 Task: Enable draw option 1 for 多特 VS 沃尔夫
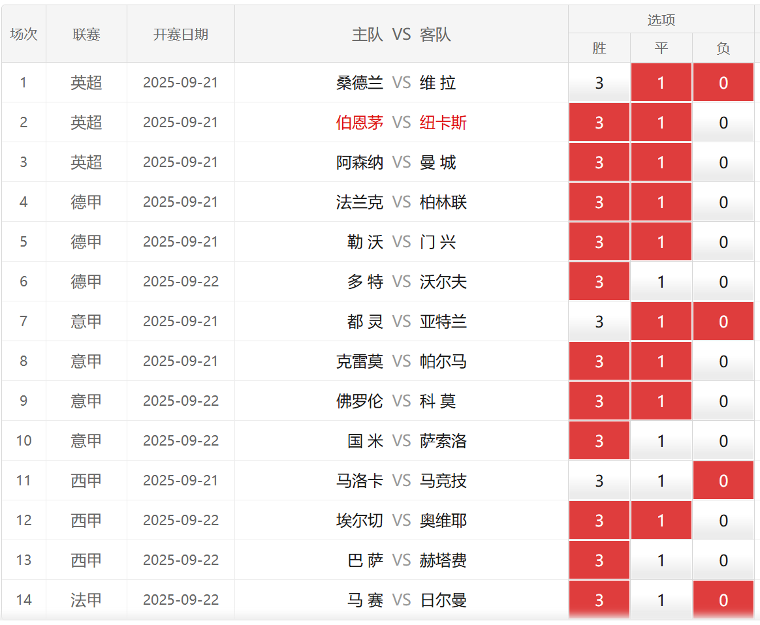coord(661,282)
